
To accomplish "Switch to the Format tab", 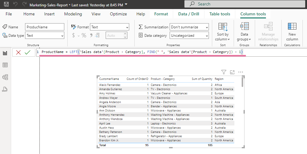I will coord(161,14).
